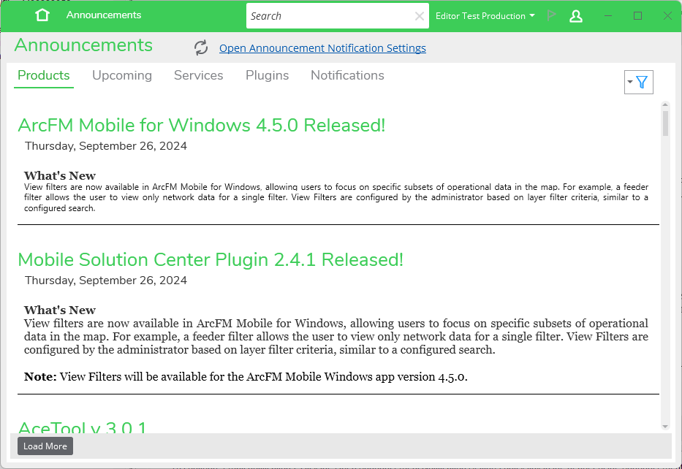Open the filter funnel dropdown
The height and width of the screenshot is (469, 682).
pyautogui.click(x=638, y=82)
